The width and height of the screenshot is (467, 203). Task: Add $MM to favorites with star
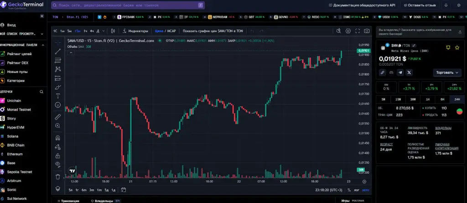pyautogui.click(x=457, y=47)
